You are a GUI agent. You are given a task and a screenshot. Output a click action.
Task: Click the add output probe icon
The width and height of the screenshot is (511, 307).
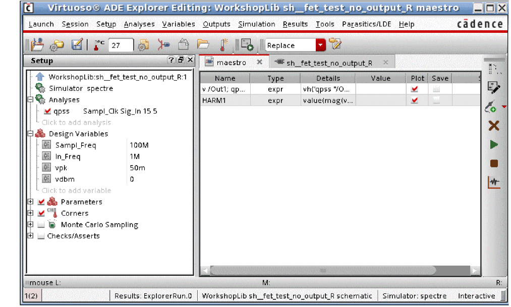[491, 107]
